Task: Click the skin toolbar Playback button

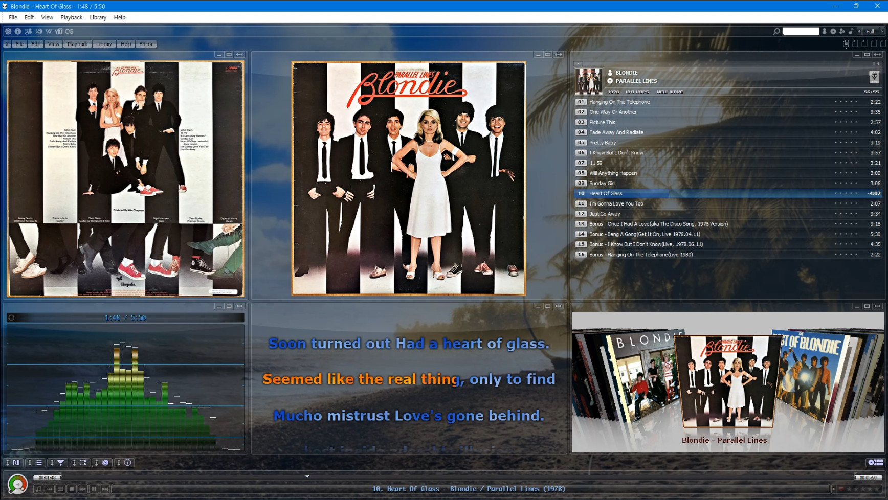Action: [77, 44]
